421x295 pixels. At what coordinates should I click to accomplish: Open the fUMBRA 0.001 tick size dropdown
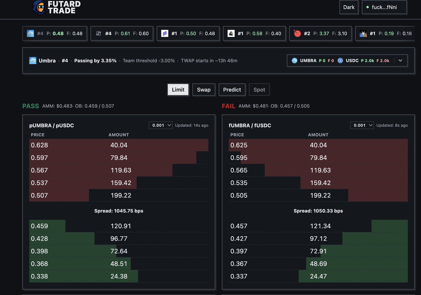(x=362, y=125)
